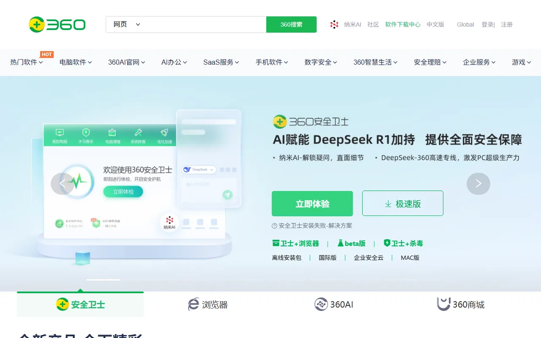Open the 卫士+浏览器 bundle download
The image size is (541, 338).
(x=295, y=243)
